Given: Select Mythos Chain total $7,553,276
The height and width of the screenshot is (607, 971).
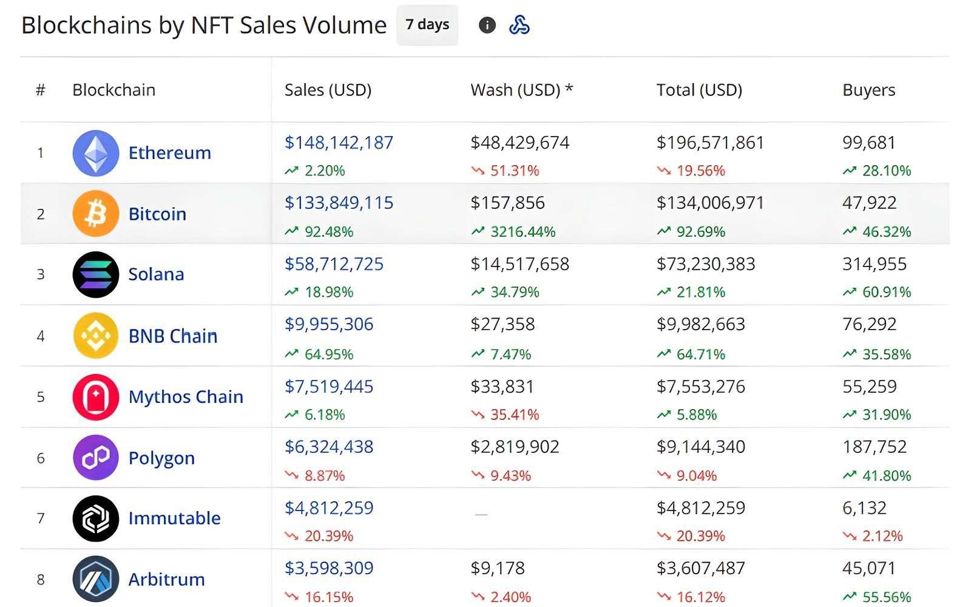Looking at the screenshot, I should coord(701,387).
